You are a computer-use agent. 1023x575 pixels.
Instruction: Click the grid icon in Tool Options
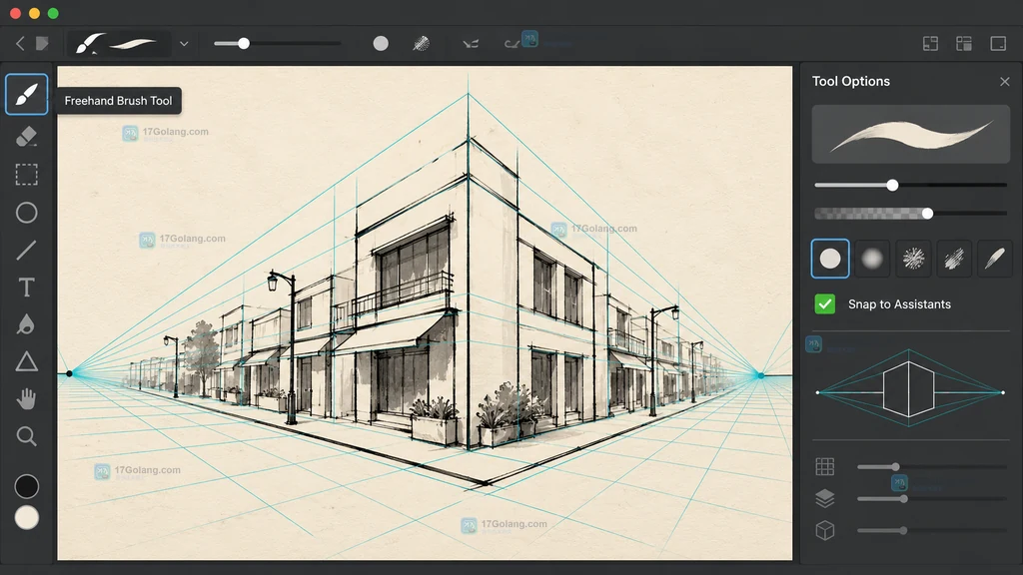(824, 467)
